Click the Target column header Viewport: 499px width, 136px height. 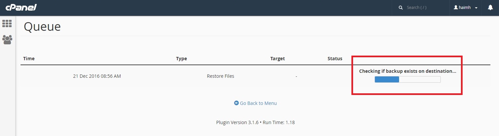click(x=277, y=59)
